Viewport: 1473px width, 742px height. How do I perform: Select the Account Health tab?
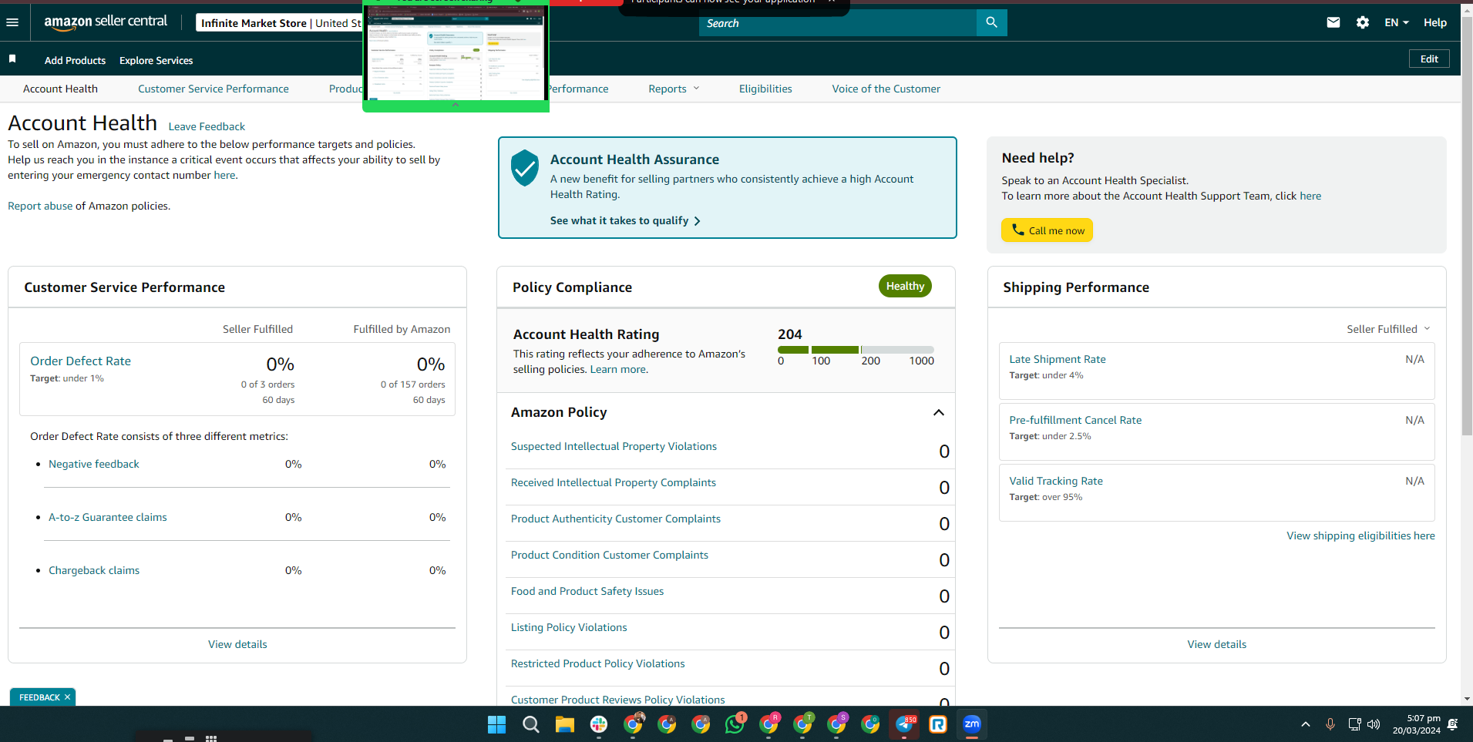(x=60, y=89)
